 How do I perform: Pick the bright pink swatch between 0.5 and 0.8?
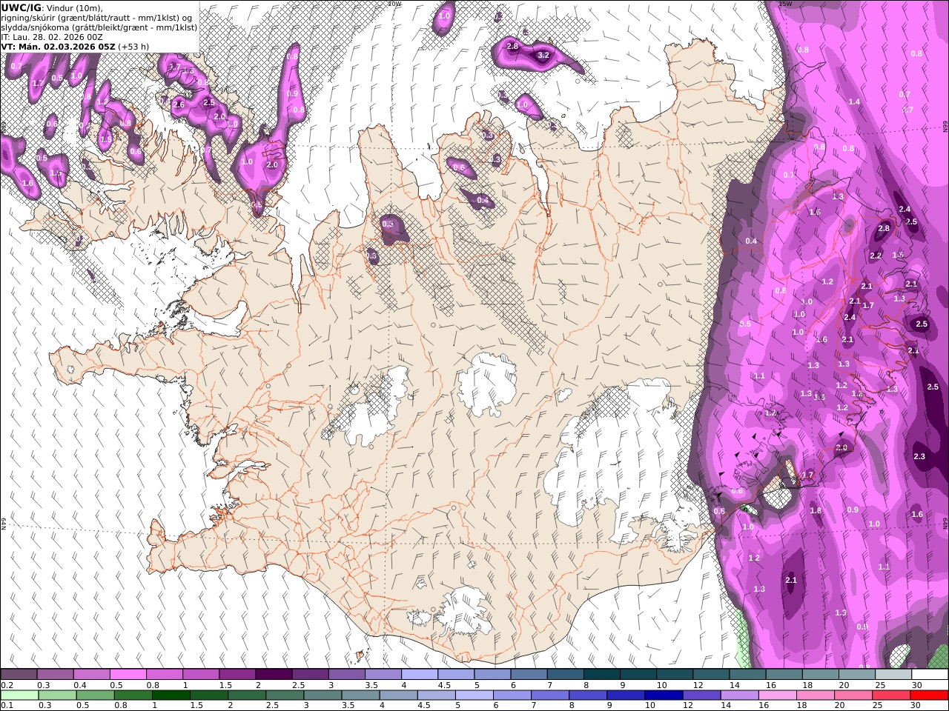click(x=128, y=674)
